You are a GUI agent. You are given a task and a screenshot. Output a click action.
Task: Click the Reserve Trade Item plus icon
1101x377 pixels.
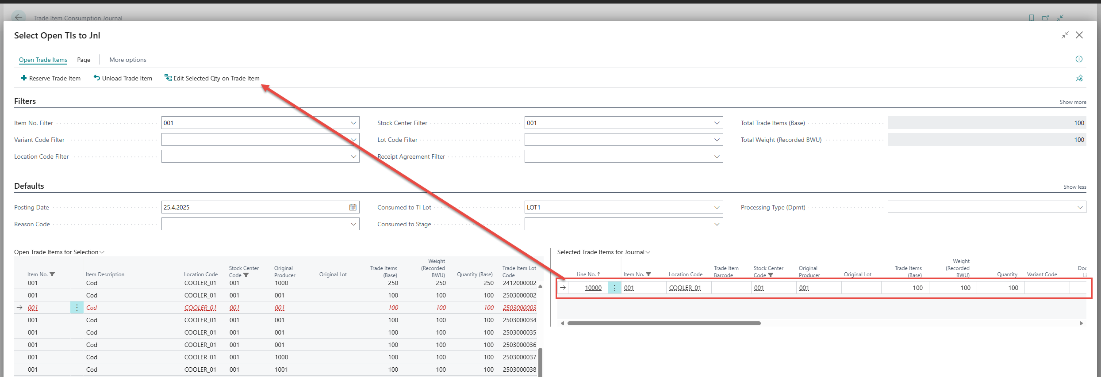pos(24,78)
